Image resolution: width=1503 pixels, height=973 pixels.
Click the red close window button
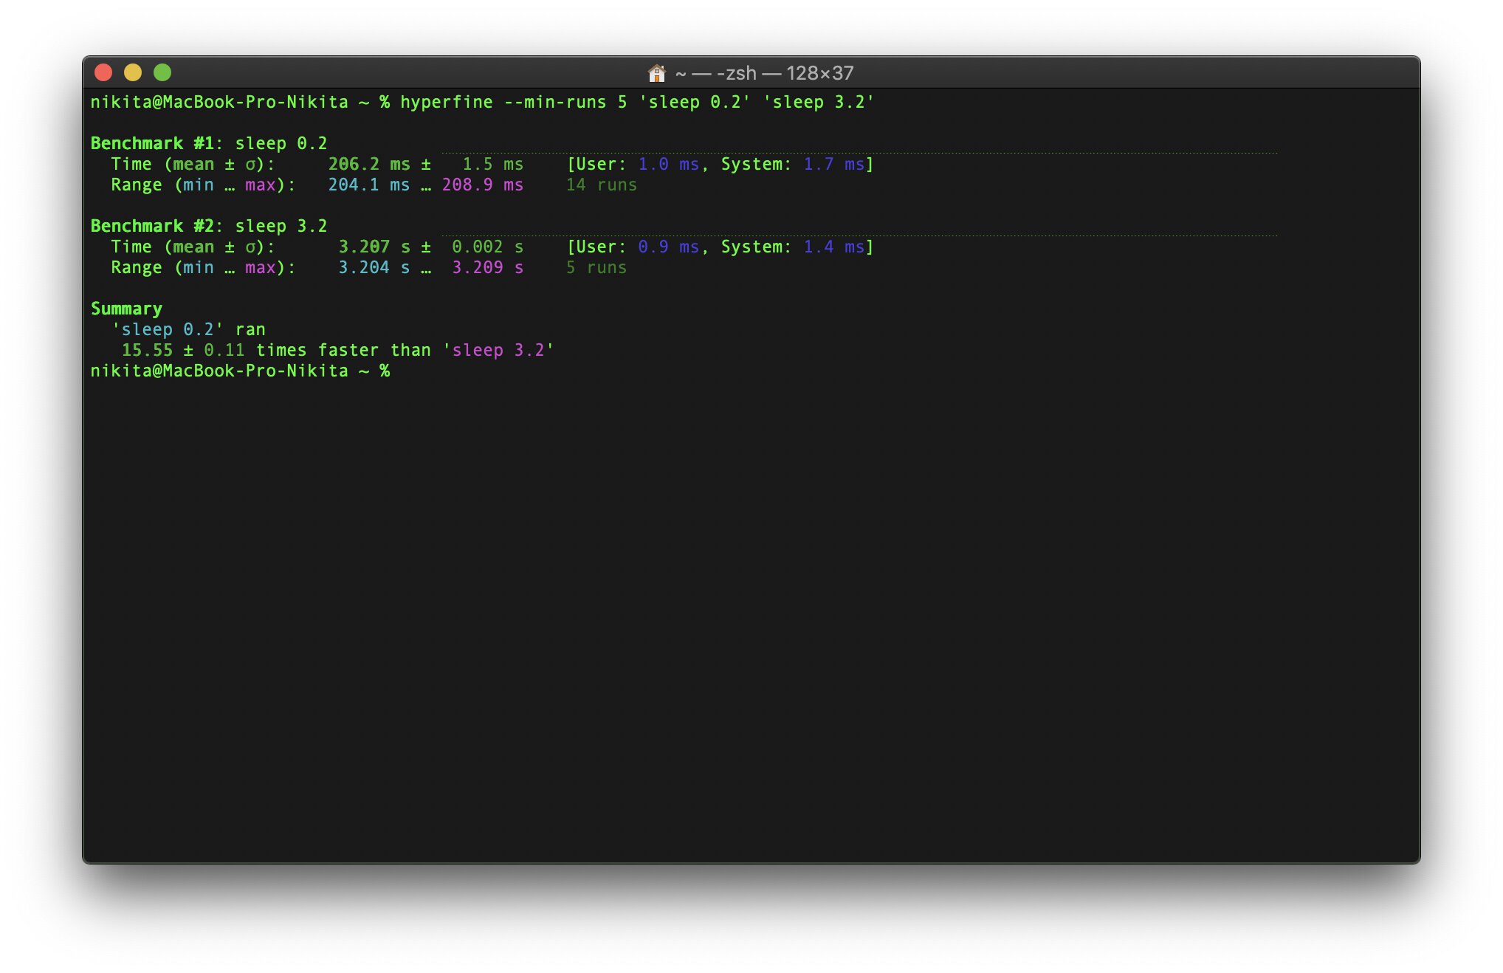pos(103,72)
